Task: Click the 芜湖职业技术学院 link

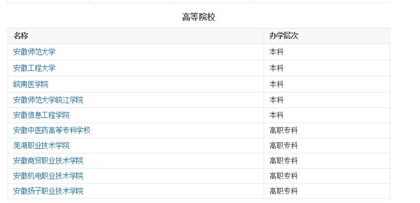Action: pyautogui.click(x=41, y=146)
